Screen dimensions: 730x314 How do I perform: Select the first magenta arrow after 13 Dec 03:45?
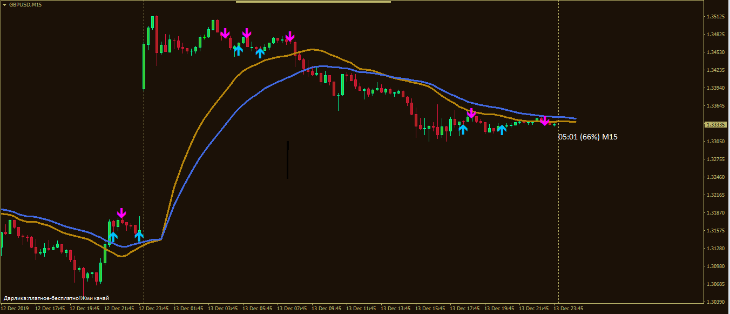coord(225,34)
